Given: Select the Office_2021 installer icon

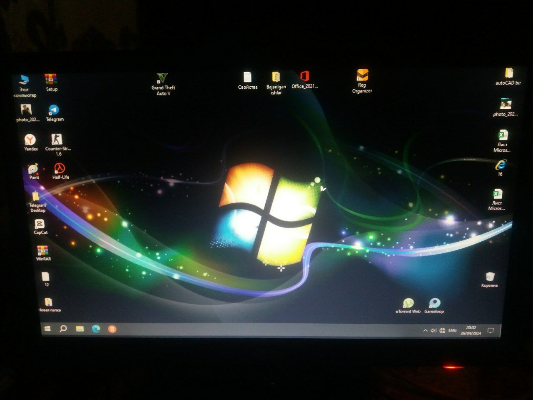Looking at the screenshot, I should [x=304, y=80].
